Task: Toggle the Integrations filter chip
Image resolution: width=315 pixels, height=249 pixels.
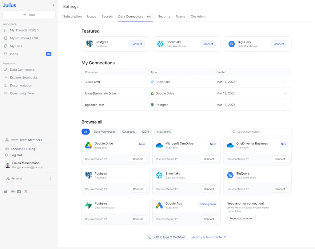Action: pos(163,132)
